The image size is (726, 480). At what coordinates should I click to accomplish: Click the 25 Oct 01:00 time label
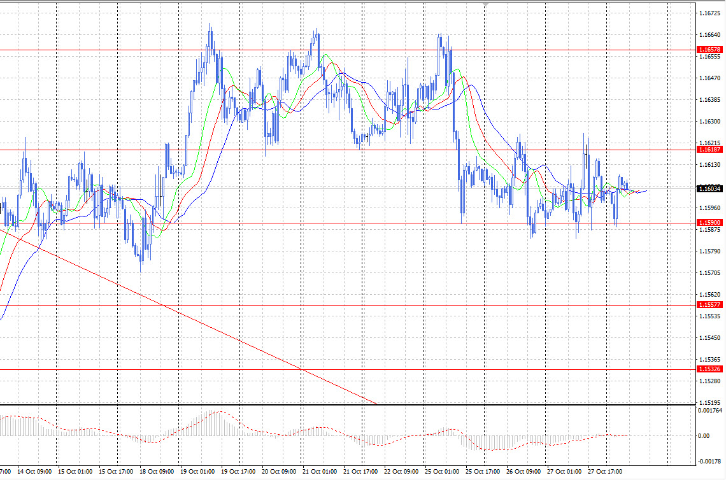[x=442, y=472]
